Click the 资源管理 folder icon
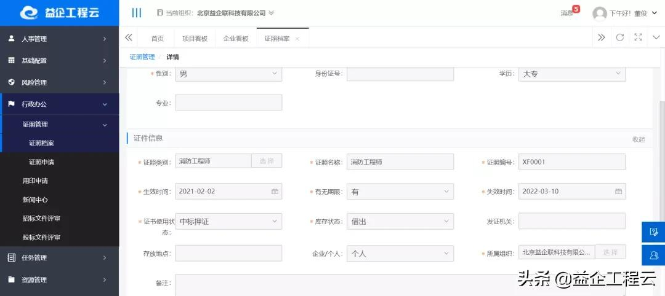665x296 pixels. pos(12,279)
